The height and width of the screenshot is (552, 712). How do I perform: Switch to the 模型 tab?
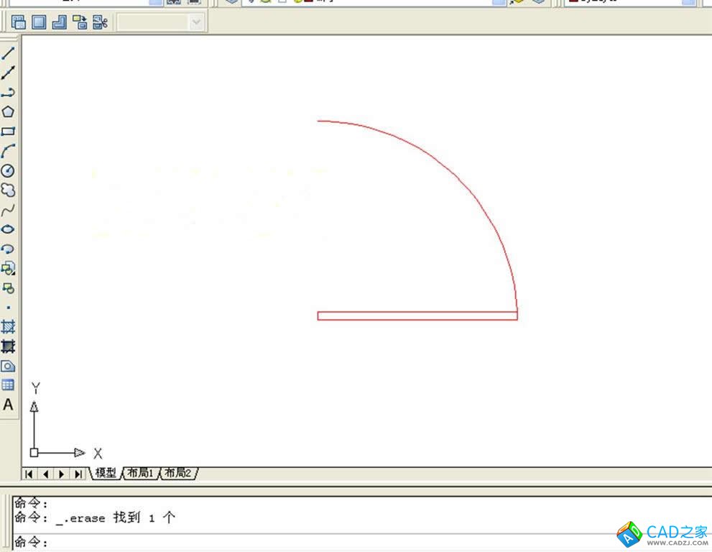tap(106, 473)
